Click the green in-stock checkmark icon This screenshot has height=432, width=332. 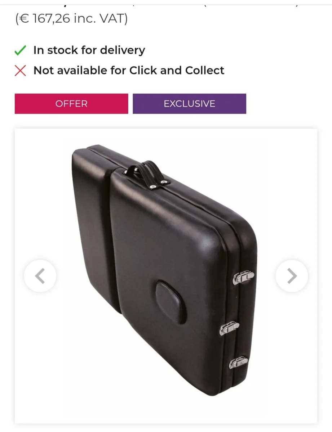click(x=20, y=50)
